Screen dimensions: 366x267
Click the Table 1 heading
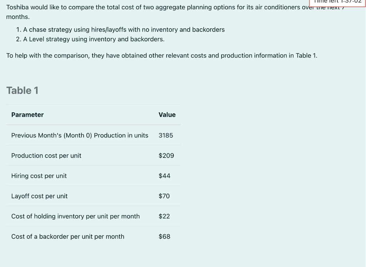22,91
